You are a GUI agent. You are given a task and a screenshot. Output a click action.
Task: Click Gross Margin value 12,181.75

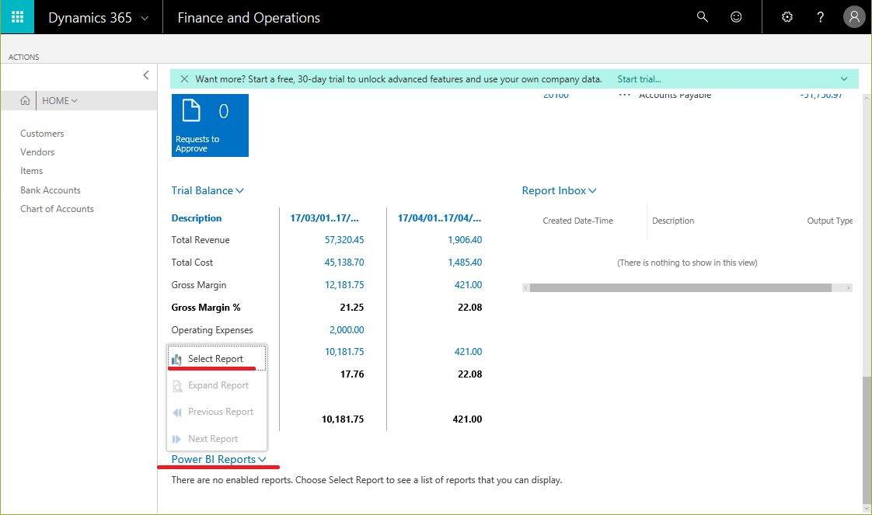[x=344, y=285]
